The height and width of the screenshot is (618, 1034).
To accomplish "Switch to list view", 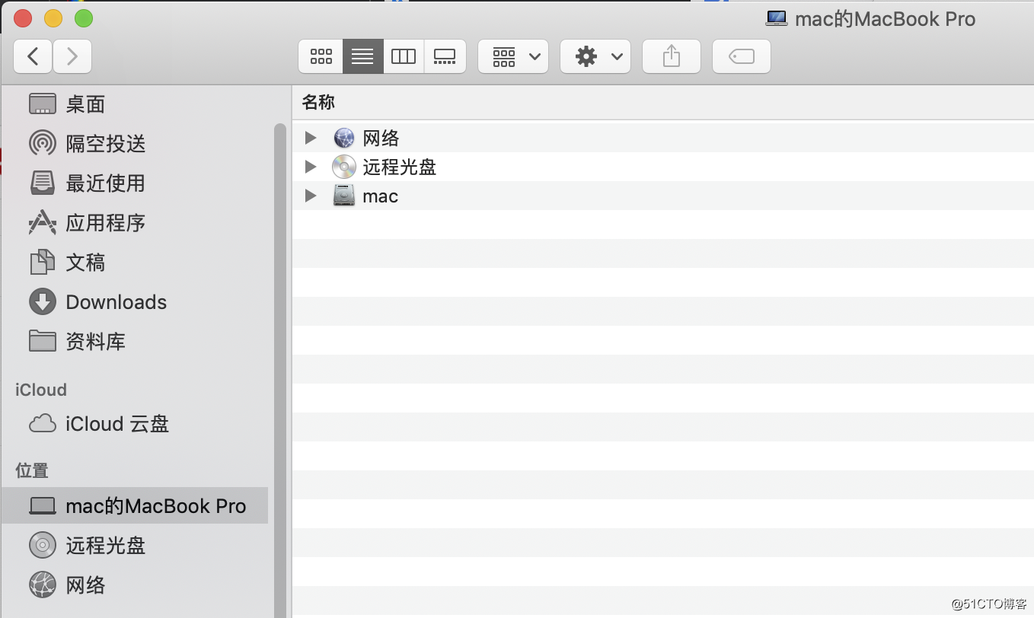I will (362, 56).
